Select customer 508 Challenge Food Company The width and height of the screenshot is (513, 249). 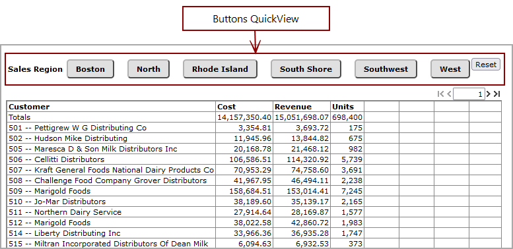[x=111, y=180]
